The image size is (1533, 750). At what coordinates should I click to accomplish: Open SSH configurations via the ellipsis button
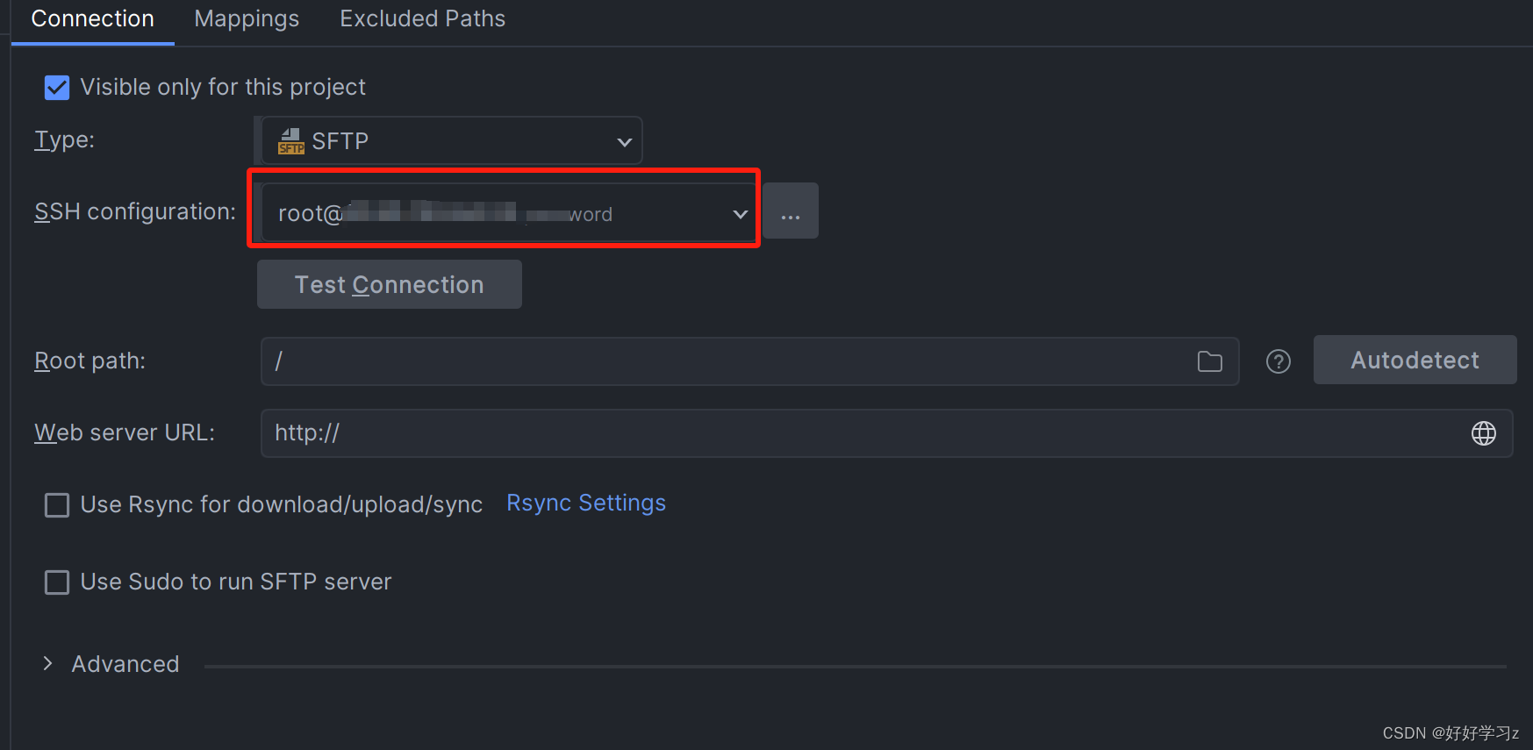click(789, 211)
